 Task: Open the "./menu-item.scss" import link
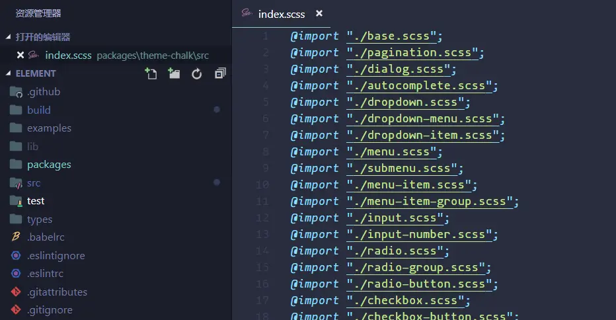tap(409, 184)
